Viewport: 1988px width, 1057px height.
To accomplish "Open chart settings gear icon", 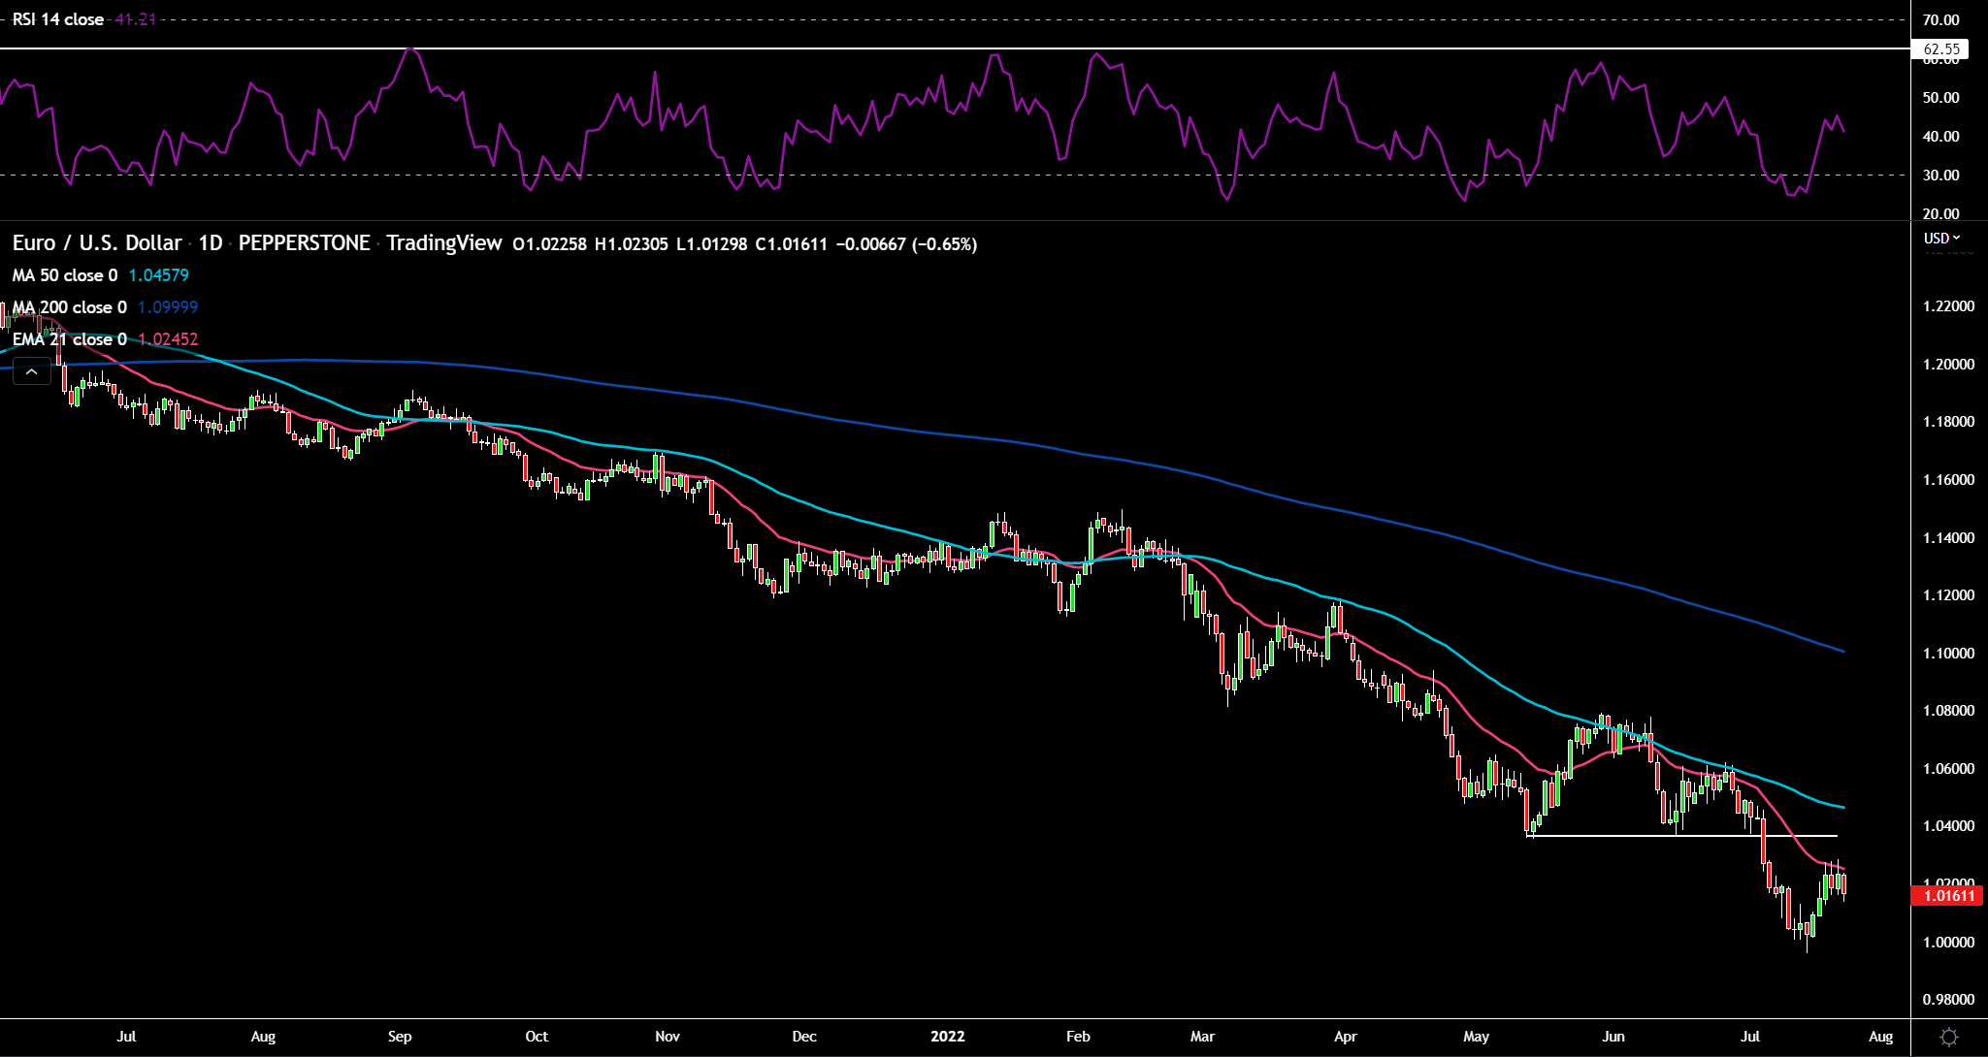I will [x=1948, y=1037].
